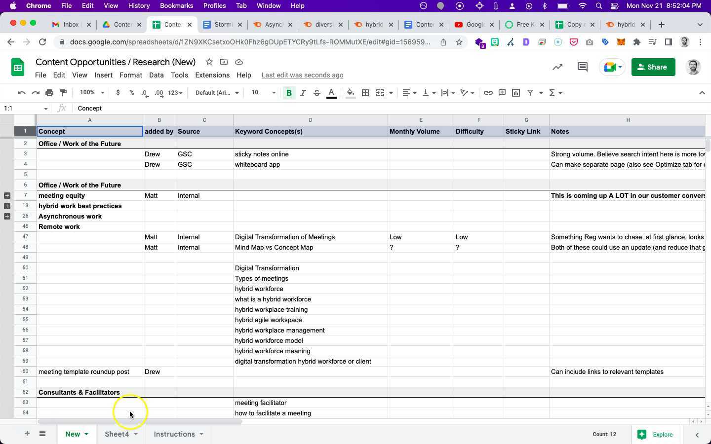
Task: Open the Insert link tool
Action: (488, 93)
